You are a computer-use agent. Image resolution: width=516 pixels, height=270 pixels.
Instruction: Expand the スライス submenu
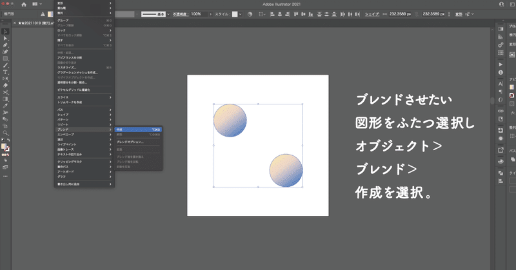coord(84,97)
